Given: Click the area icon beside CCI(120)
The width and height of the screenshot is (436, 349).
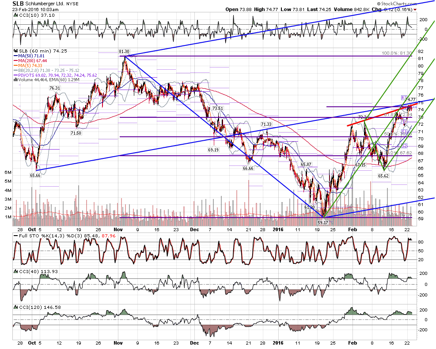Looking at the screenshot, I should point(16,308).
